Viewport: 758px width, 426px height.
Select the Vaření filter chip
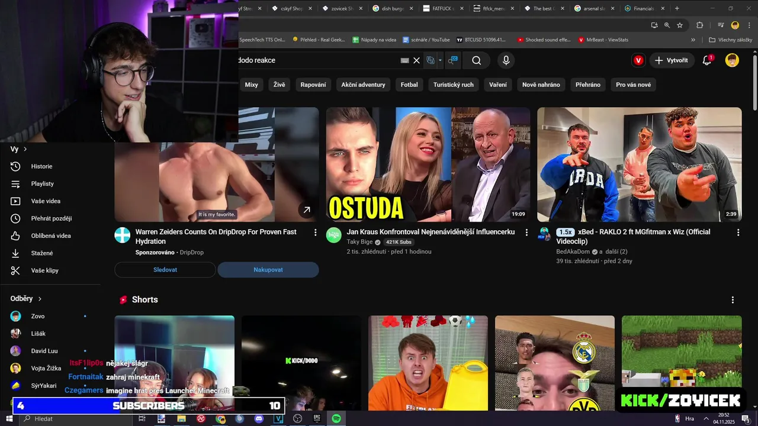click(498, 85)
